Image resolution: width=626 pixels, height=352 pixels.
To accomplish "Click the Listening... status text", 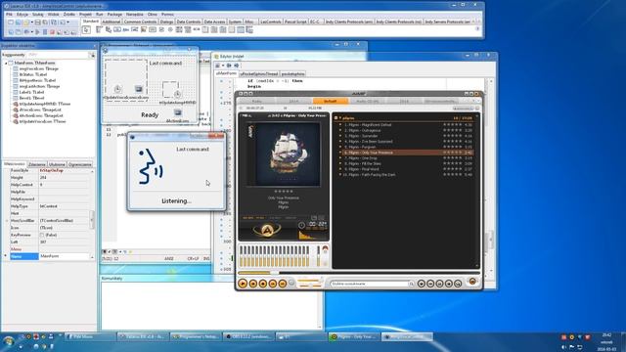I will click(176, 201).
